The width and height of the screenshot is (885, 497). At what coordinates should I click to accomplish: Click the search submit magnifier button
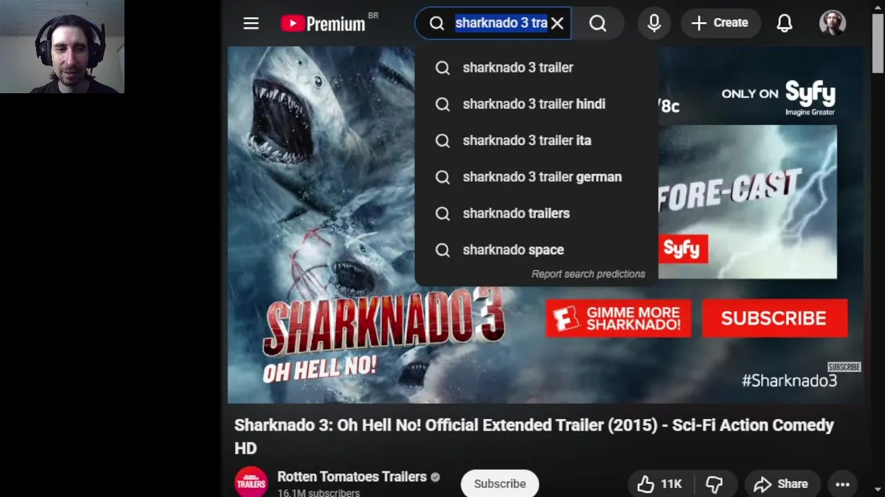[598, 23]
